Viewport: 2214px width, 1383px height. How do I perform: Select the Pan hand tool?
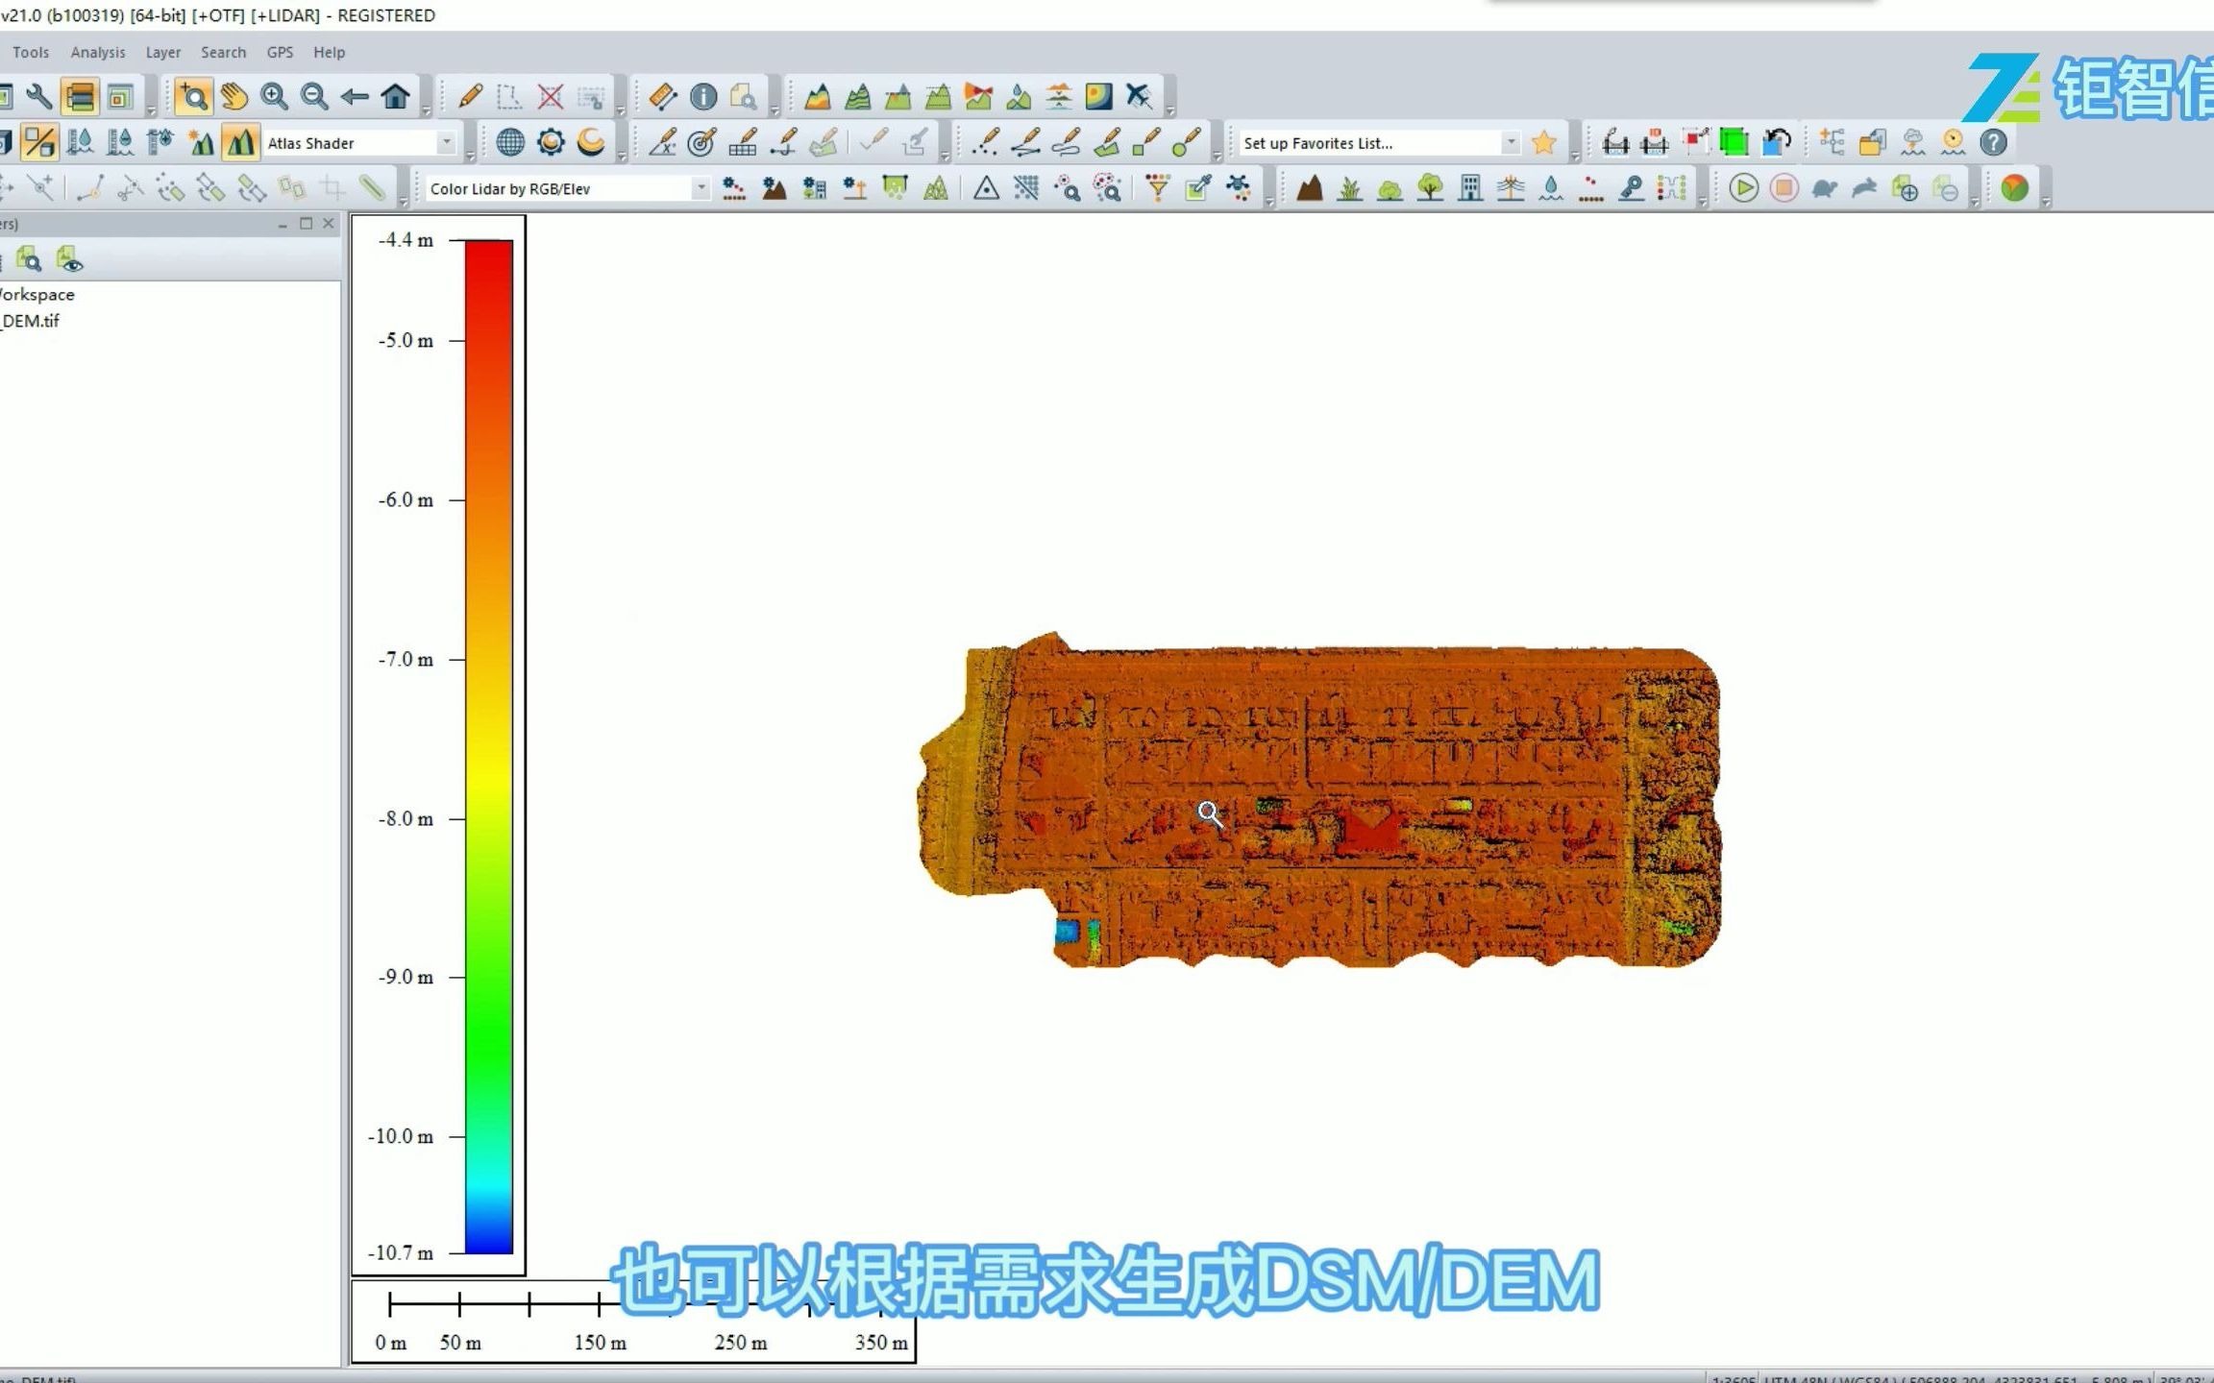pos(234,96)
